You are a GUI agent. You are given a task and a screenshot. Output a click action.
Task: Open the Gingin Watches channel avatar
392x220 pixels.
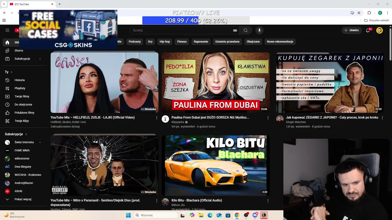pyautogui.click(x=280, y=119)
